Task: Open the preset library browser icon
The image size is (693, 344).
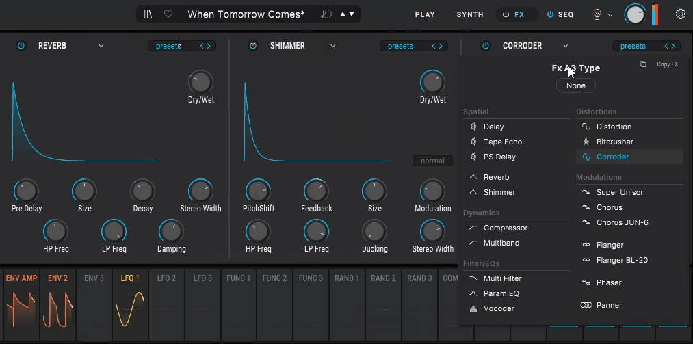Action: point(148,14)
